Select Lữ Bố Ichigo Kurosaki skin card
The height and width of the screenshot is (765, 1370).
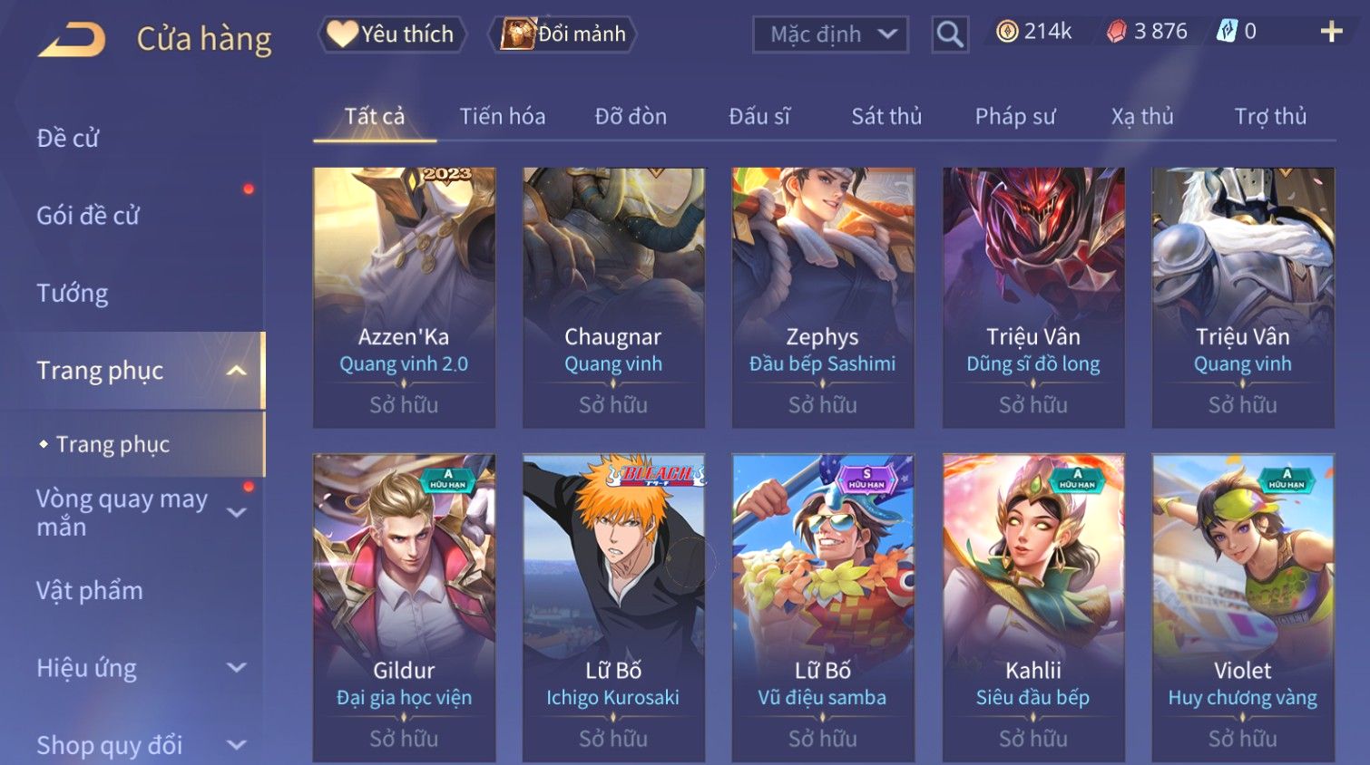tap(613, 607)
